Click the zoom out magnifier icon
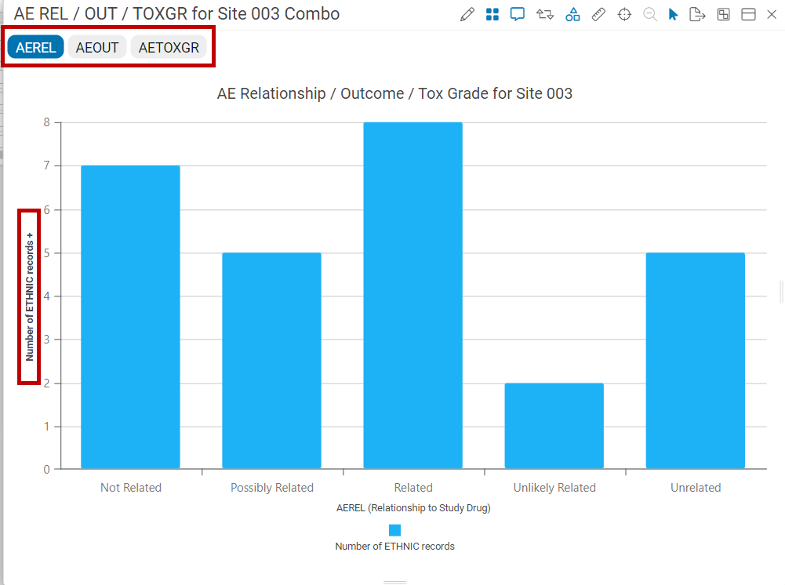Screen dimensions: 785x585 pos(650,15)
